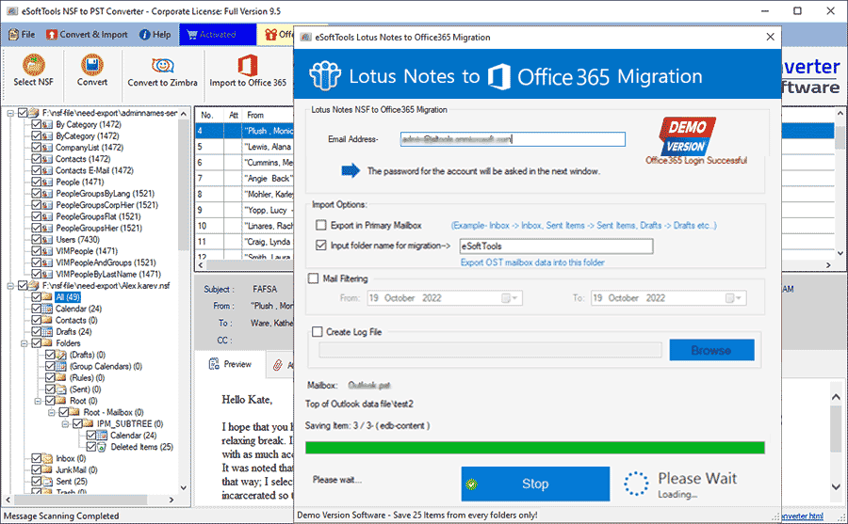The width and height of the screenshot is (848, 524).
Task: Click the Convert toolbar icon
Action: point(92,64)
